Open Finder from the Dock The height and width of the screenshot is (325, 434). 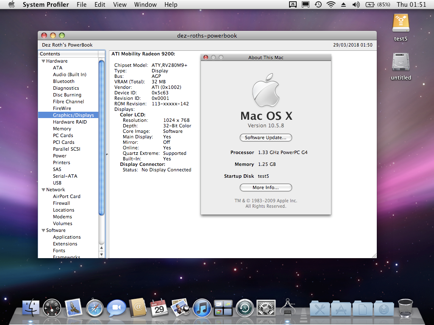[31, 308]
